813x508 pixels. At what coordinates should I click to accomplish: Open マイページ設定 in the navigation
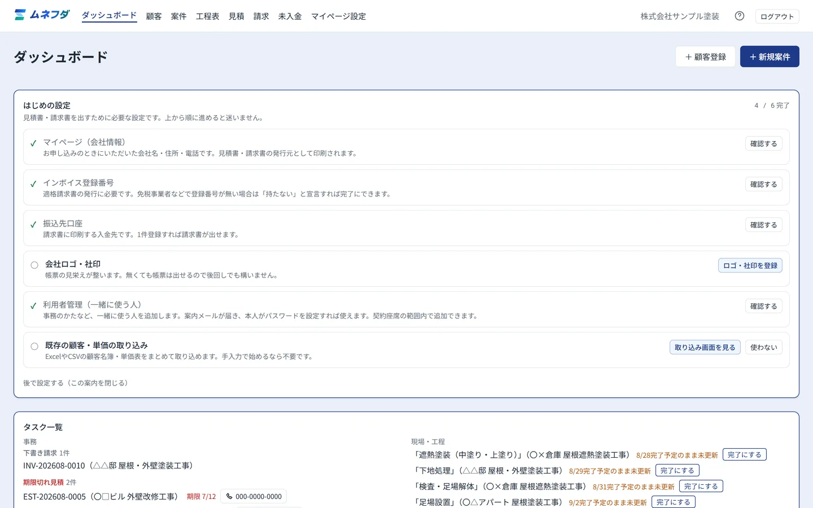pyautogui.click(x=338, y=16)
